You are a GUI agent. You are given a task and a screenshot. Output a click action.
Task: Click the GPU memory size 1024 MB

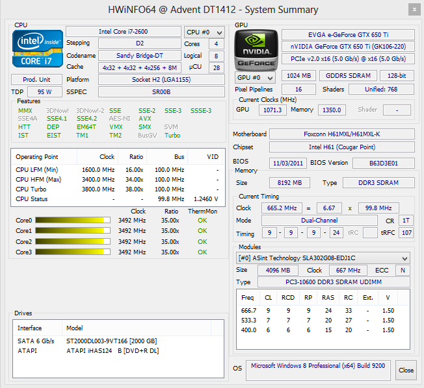tap(298, 76)
